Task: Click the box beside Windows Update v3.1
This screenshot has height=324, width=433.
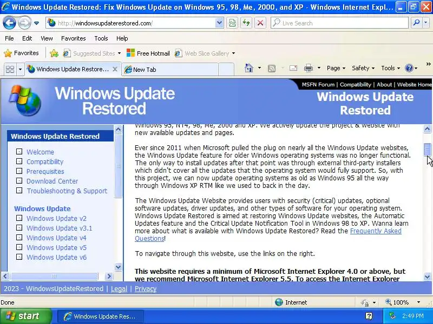Action: (19, 227)
